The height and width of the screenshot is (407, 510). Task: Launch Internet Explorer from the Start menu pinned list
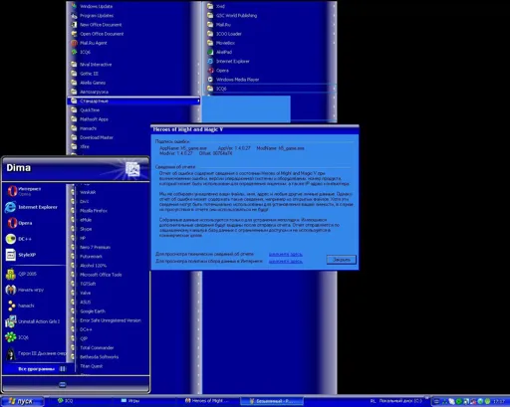click(33, 207)
